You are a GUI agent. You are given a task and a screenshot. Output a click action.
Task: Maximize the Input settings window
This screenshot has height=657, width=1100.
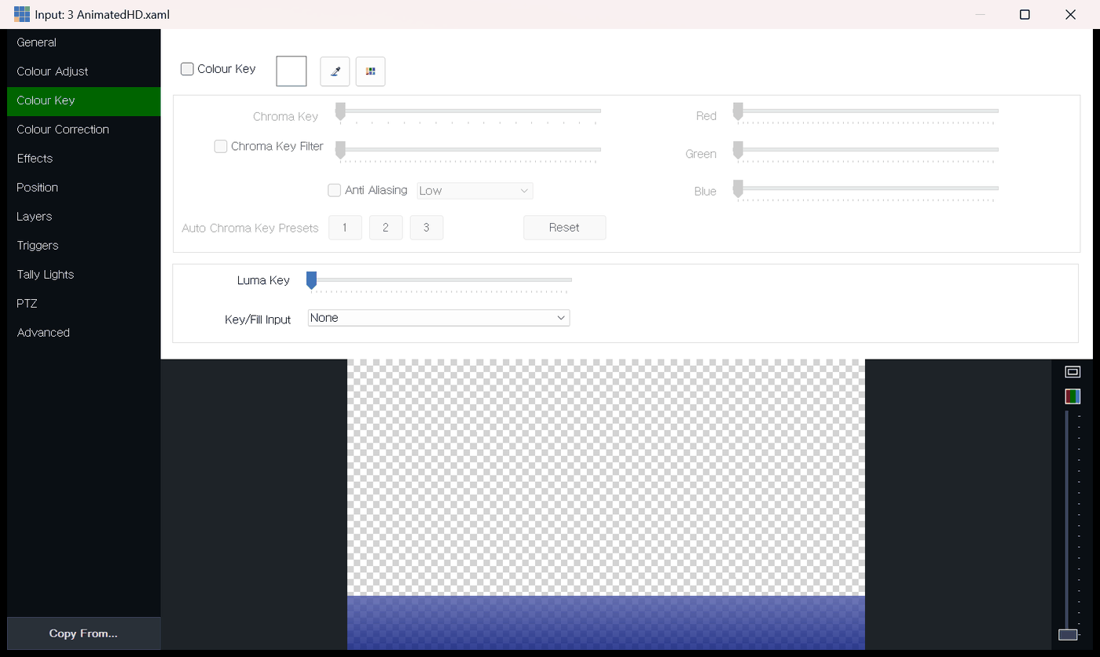click(x=1025, y=14)
